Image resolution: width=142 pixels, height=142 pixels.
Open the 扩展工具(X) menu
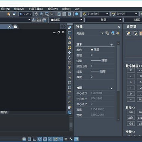click(x=35, y=9)
